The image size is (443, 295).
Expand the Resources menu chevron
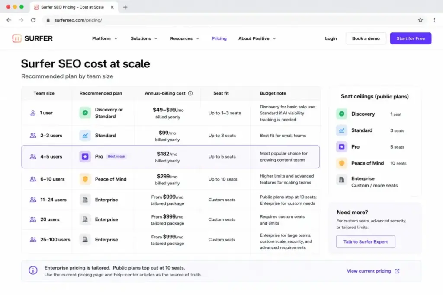[197, 38]
